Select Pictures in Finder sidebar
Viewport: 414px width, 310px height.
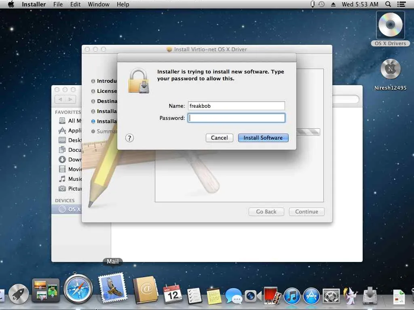70,189
